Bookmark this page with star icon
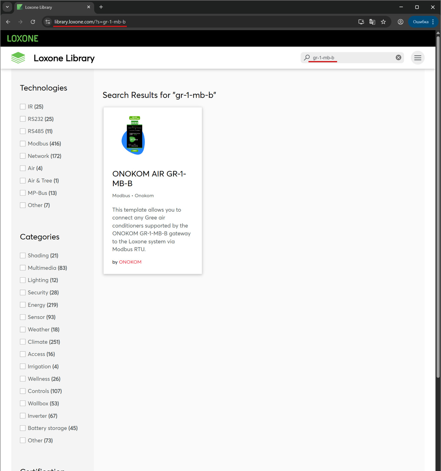441x471 pixels. point(383,22)
